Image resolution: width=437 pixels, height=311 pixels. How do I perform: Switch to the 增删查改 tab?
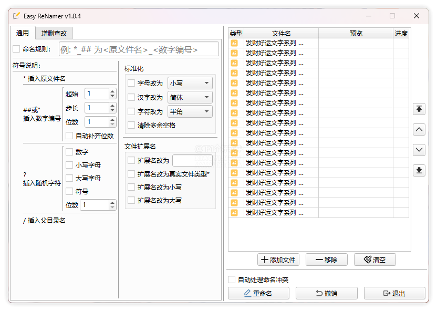[x=54, y=34]
